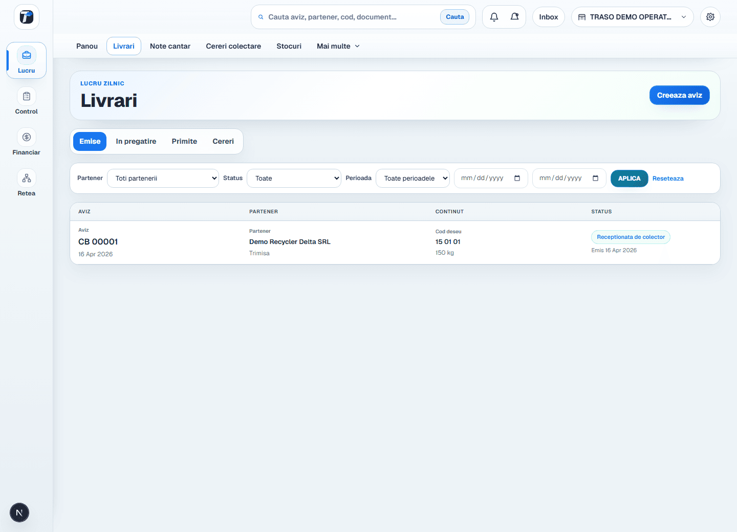
Task: Open the Inbox button
Action: (x=549, y=17)
